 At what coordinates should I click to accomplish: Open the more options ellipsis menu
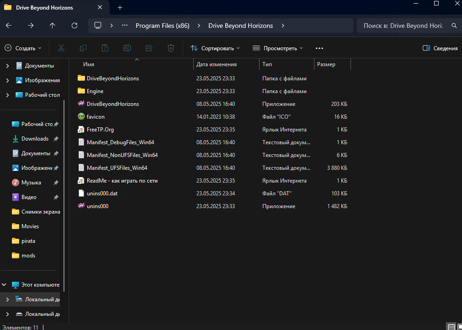click(319, 48)
